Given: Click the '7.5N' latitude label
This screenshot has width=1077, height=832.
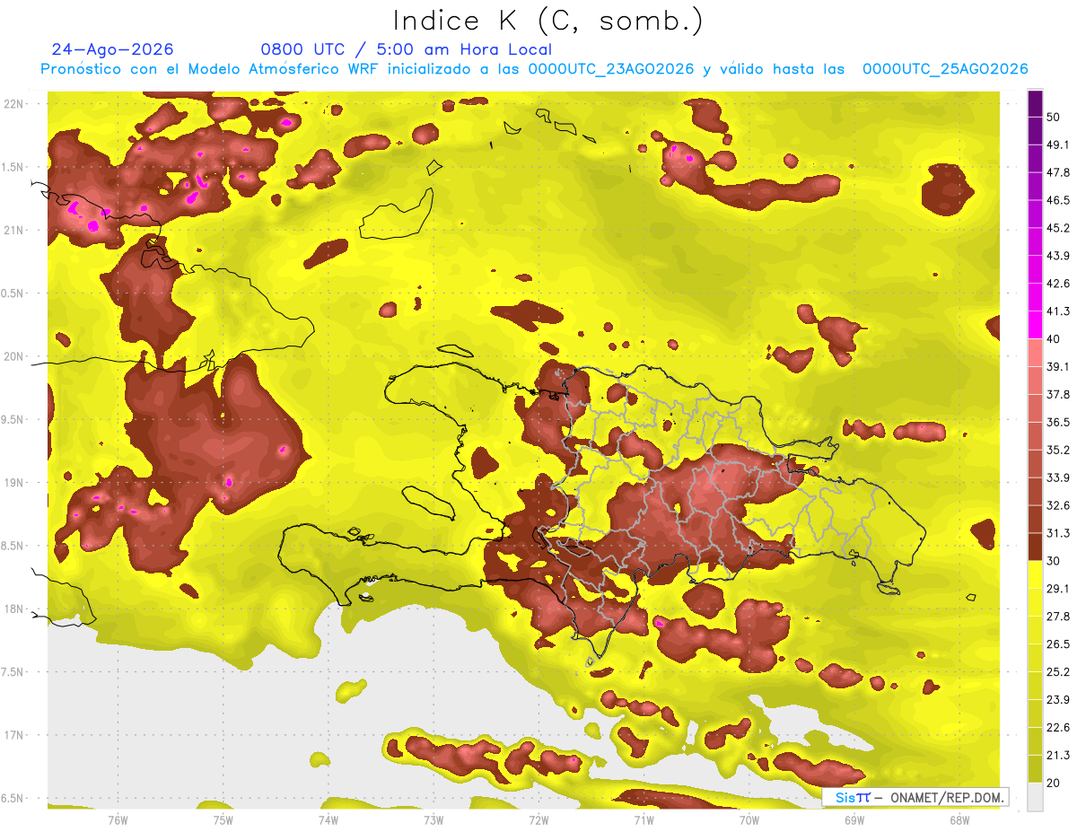Looking at the screenshot, I should [13, 671].
